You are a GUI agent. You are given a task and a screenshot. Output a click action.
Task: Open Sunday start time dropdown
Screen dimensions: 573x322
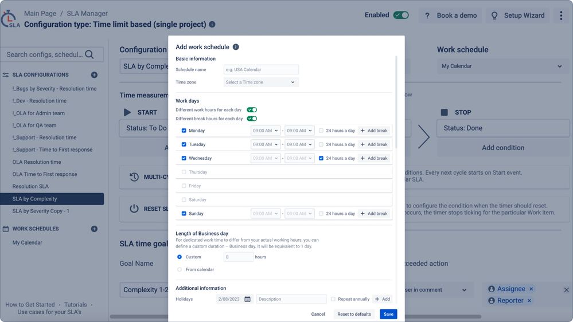click(x=266, y=214)
